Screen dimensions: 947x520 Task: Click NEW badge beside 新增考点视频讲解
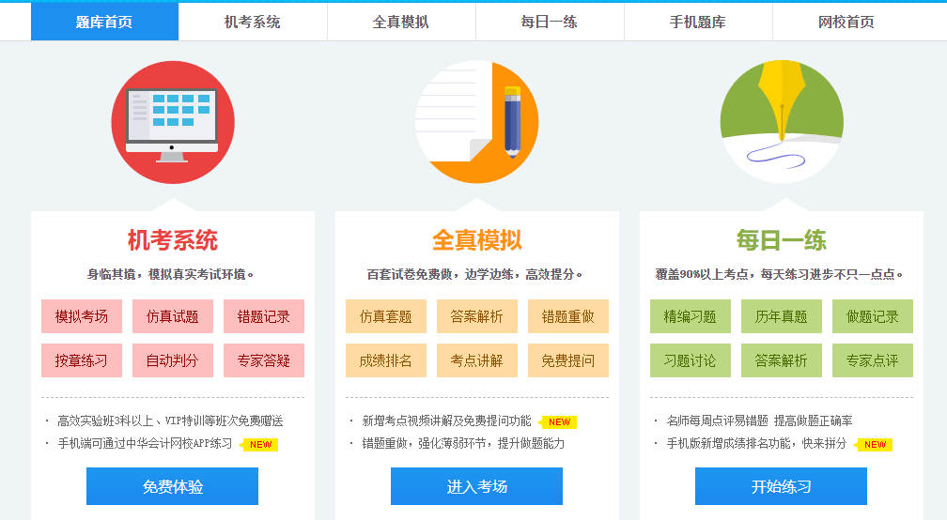[x=559, y=422]
